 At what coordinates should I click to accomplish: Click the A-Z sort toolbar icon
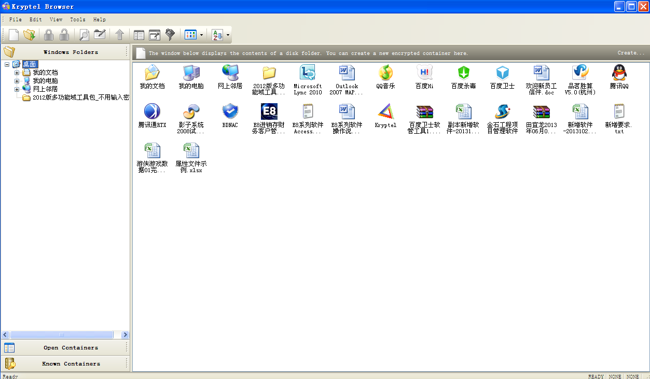coord(217,35)
